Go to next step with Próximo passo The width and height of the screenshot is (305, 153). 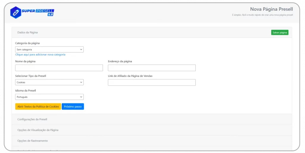(73, 106)
